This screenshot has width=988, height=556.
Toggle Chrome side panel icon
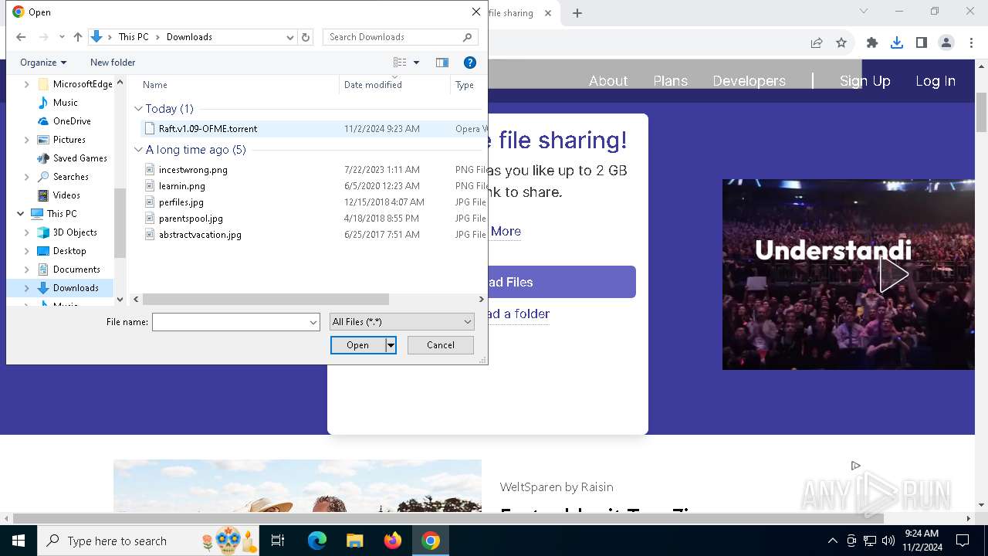click(922, 43)
